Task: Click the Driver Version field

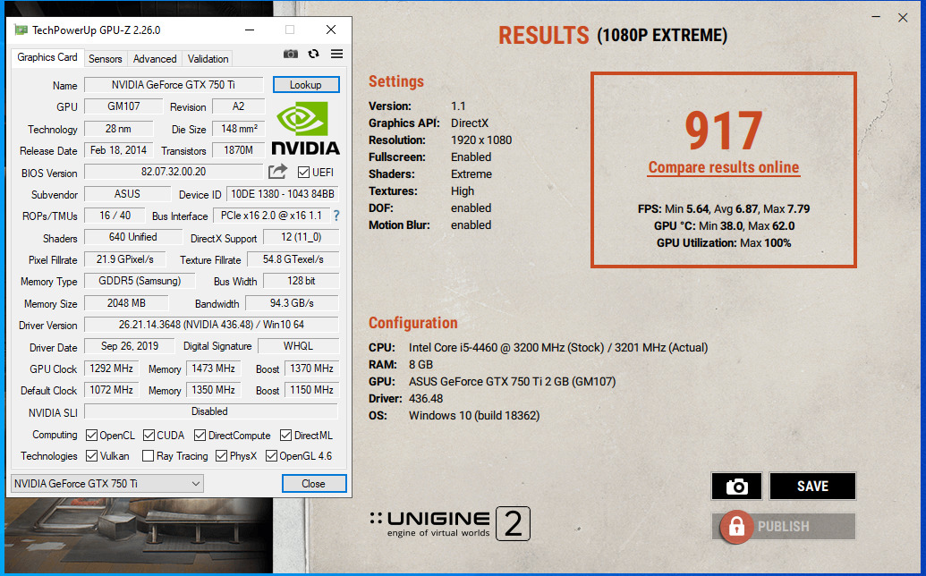Action: click(x=211, y=325)
